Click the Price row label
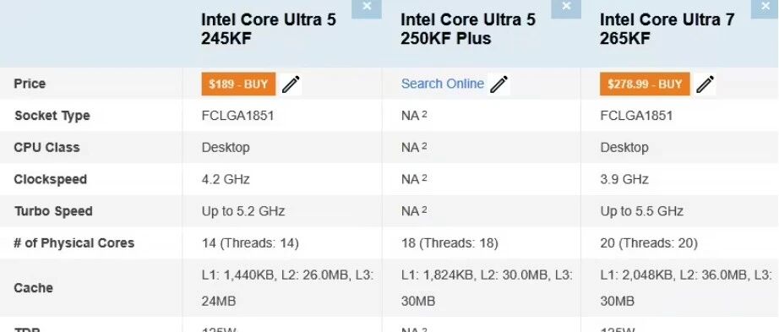 point(30,84)
